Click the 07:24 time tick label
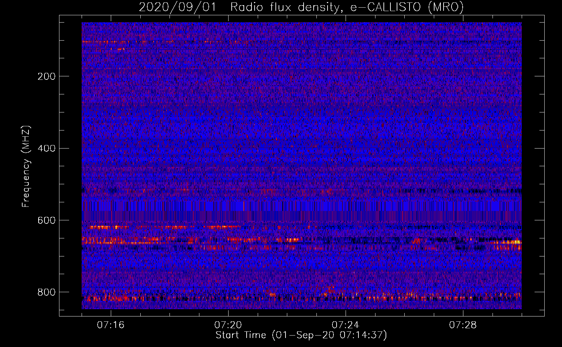This screenshot has width=562, height=347. (345, 325)
